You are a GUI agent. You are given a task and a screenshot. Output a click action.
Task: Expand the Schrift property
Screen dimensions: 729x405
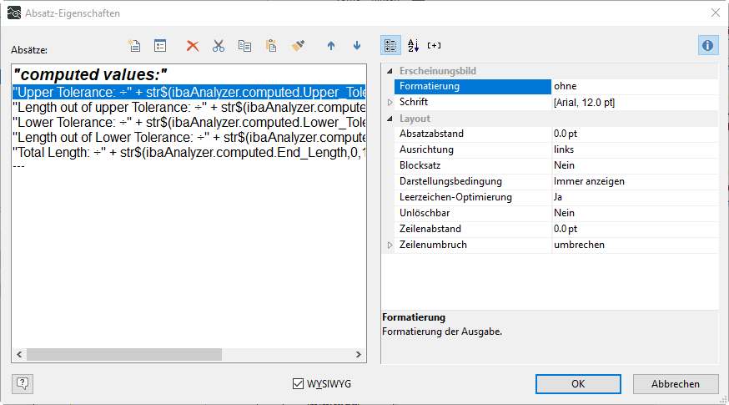pos(390,102)
